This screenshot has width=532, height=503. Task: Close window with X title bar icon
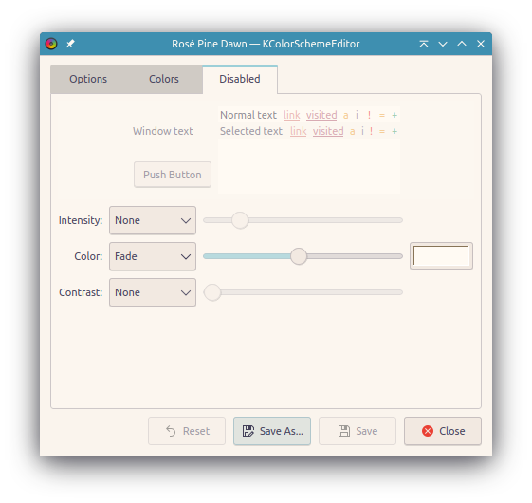[481, 44]
